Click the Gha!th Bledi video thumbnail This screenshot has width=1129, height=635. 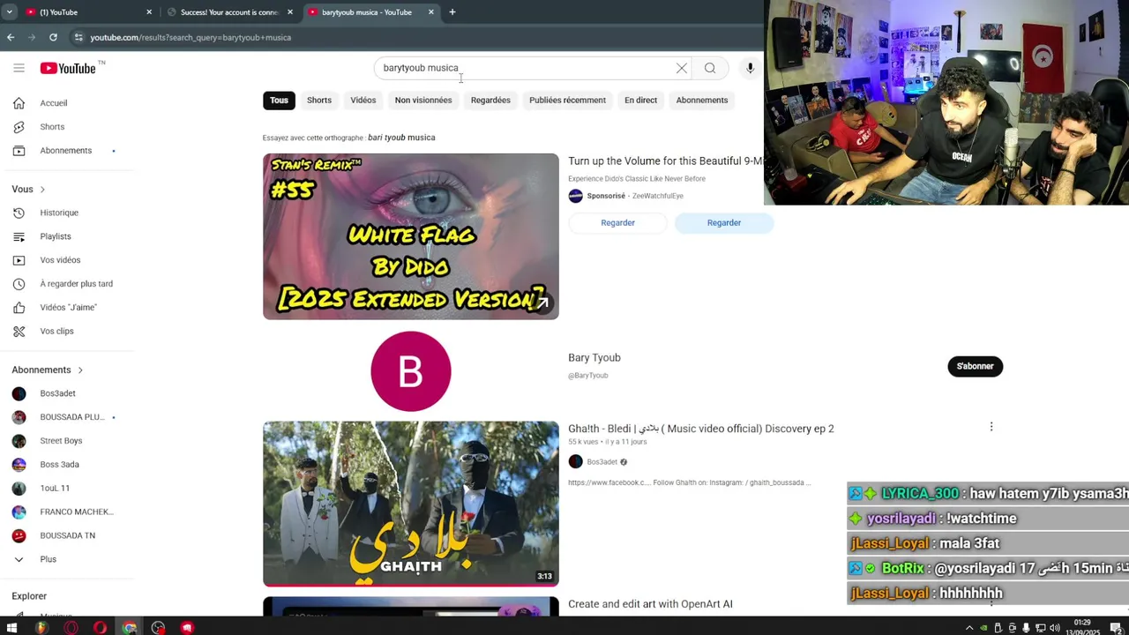pyautogui.click(x=411, y=504)
